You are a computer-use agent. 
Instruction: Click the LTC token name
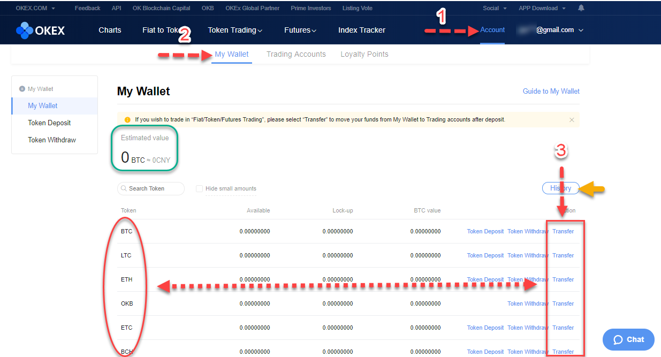coord(126,255)
